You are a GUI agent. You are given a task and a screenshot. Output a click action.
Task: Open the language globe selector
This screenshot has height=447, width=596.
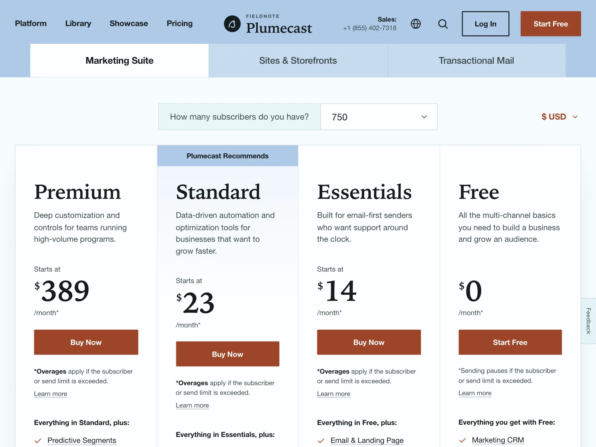coord(416,24)
